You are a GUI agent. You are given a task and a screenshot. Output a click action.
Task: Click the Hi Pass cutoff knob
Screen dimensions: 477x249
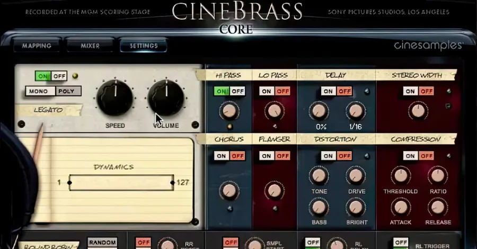pyautogui.click(x=229, y=111)
